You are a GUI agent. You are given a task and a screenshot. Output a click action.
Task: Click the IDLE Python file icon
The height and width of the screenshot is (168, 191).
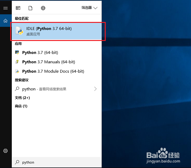19,31
